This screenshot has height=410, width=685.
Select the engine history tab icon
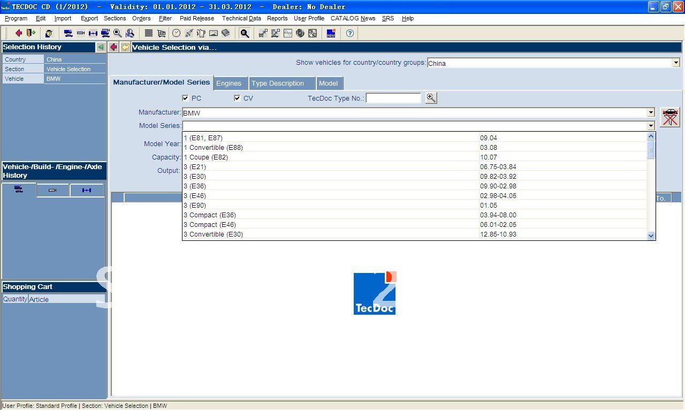point(52,190)
